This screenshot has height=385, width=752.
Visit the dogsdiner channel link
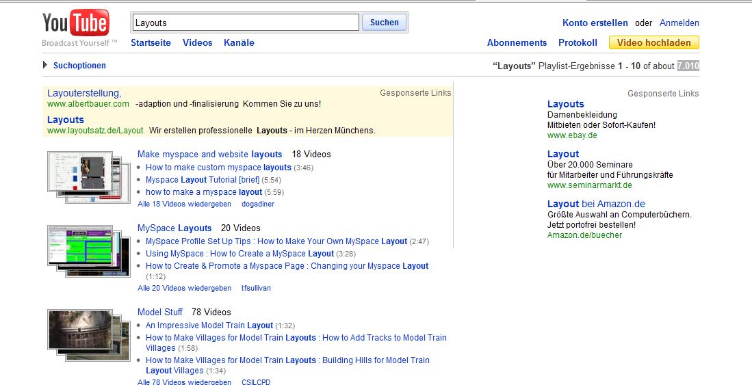258,204
